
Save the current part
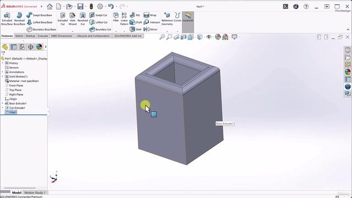(80, 7)
